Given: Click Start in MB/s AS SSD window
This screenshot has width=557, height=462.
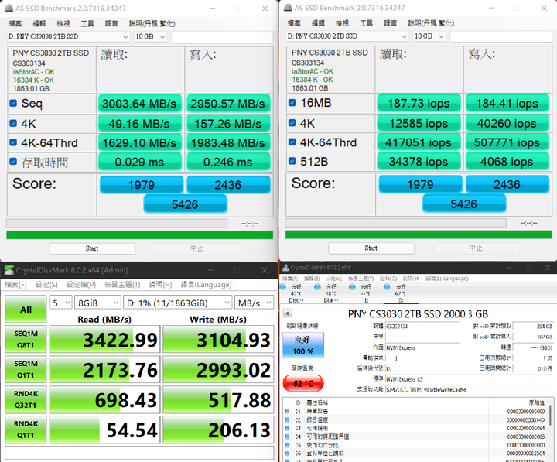Looking at the screenshot, I should click(x=92, y=248).
